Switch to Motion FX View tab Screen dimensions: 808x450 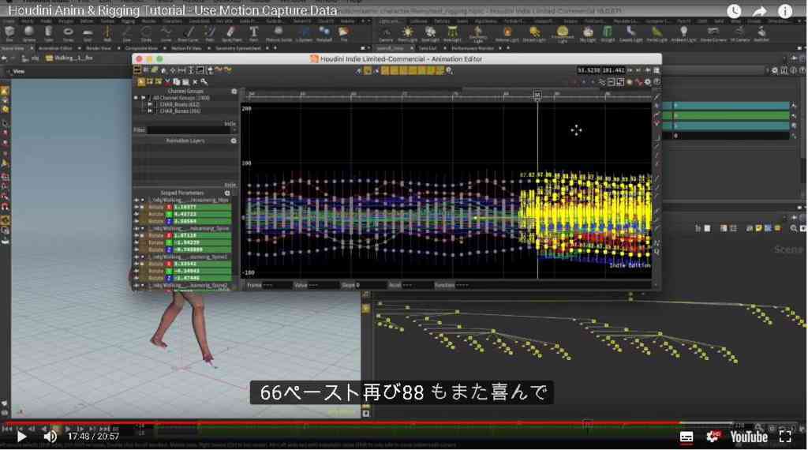coord(186,48)
